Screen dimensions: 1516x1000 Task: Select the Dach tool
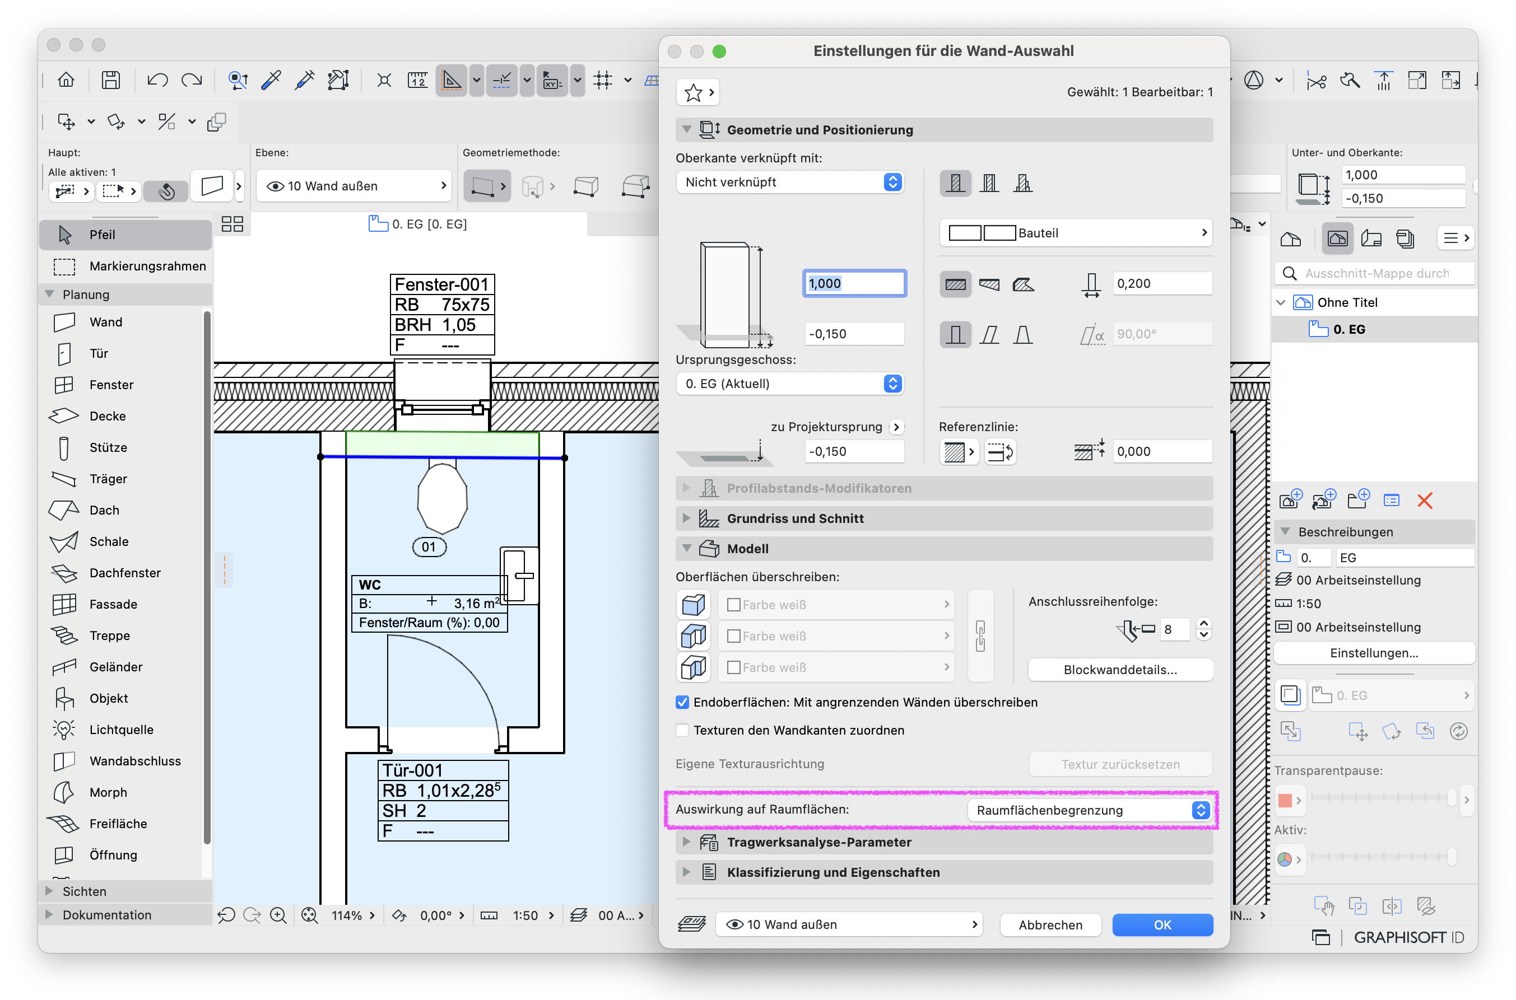click(124, 510)
